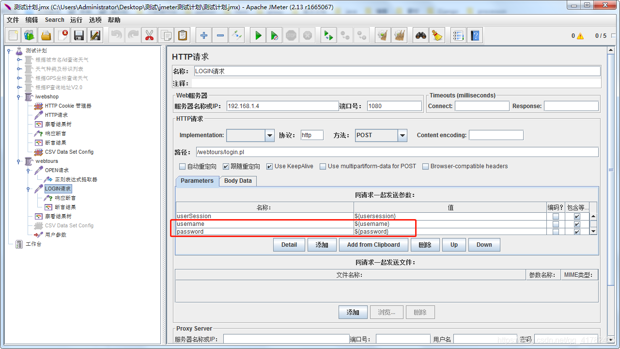
Task: Collapse the LOGIN请求 tree node
Action: [x=29, y=189]
